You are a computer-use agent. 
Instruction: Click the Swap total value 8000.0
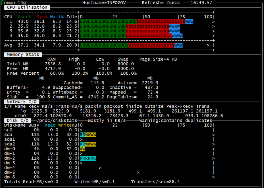click(126, 64)
